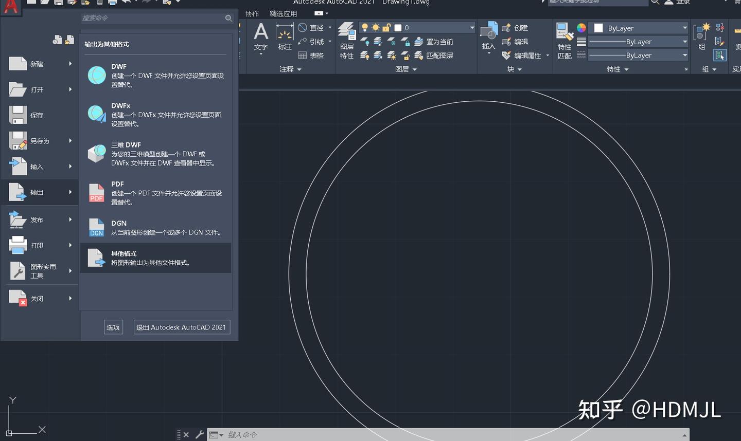Image resolution: width=741 pixels, height=441 pixels.
Task: Close the command line window
Action: coord(186,435)
